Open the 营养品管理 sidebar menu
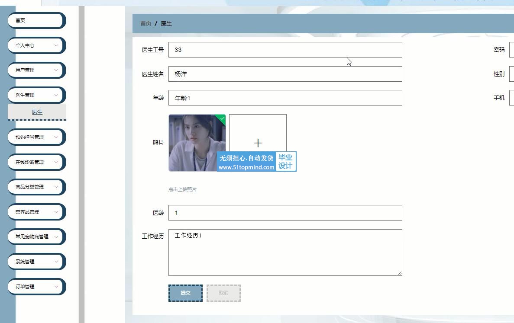Image resolution: width=514 pixels, height=323 pixels. point(36,212)
